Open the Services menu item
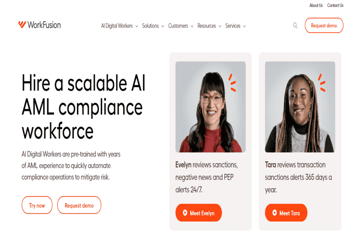Viewport: 363px width, 242px height. pos(233,26)
